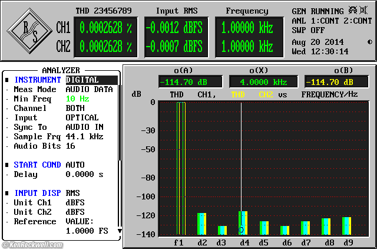Change the START COND AUTO value

tap(75, 165)
